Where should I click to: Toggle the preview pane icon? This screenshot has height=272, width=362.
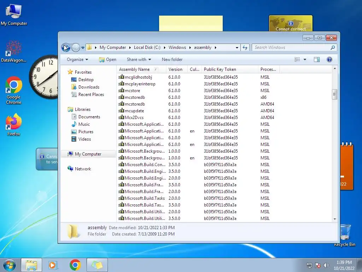(317, 59)
